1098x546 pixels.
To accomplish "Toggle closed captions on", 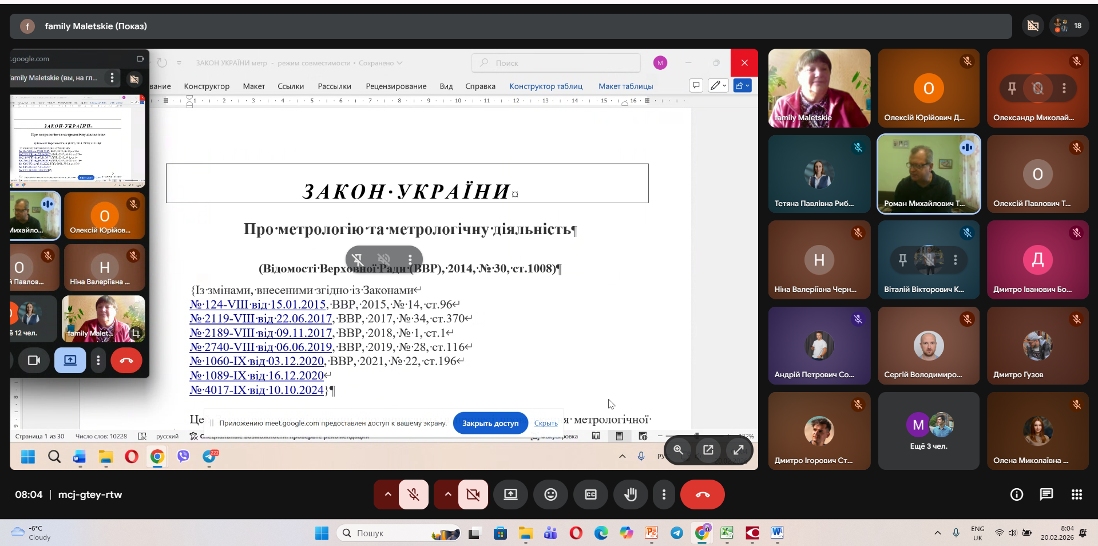I will click(590, 494).
